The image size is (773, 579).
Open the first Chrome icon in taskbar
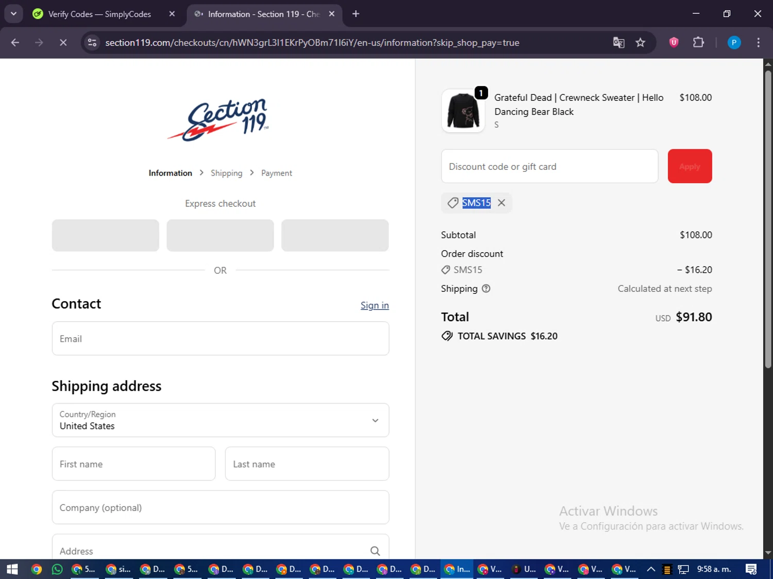36,569
